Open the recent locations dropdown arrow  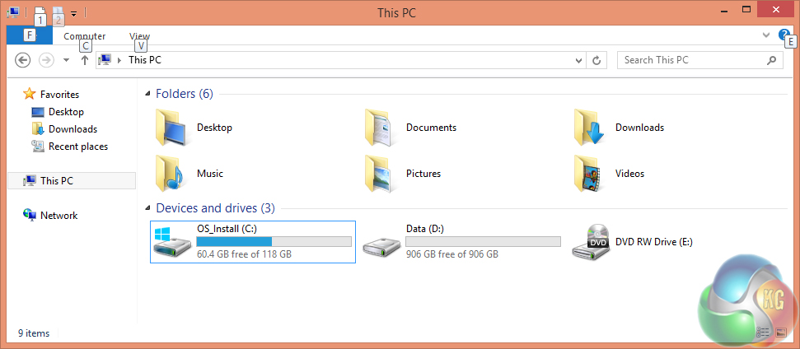(66, 60)
